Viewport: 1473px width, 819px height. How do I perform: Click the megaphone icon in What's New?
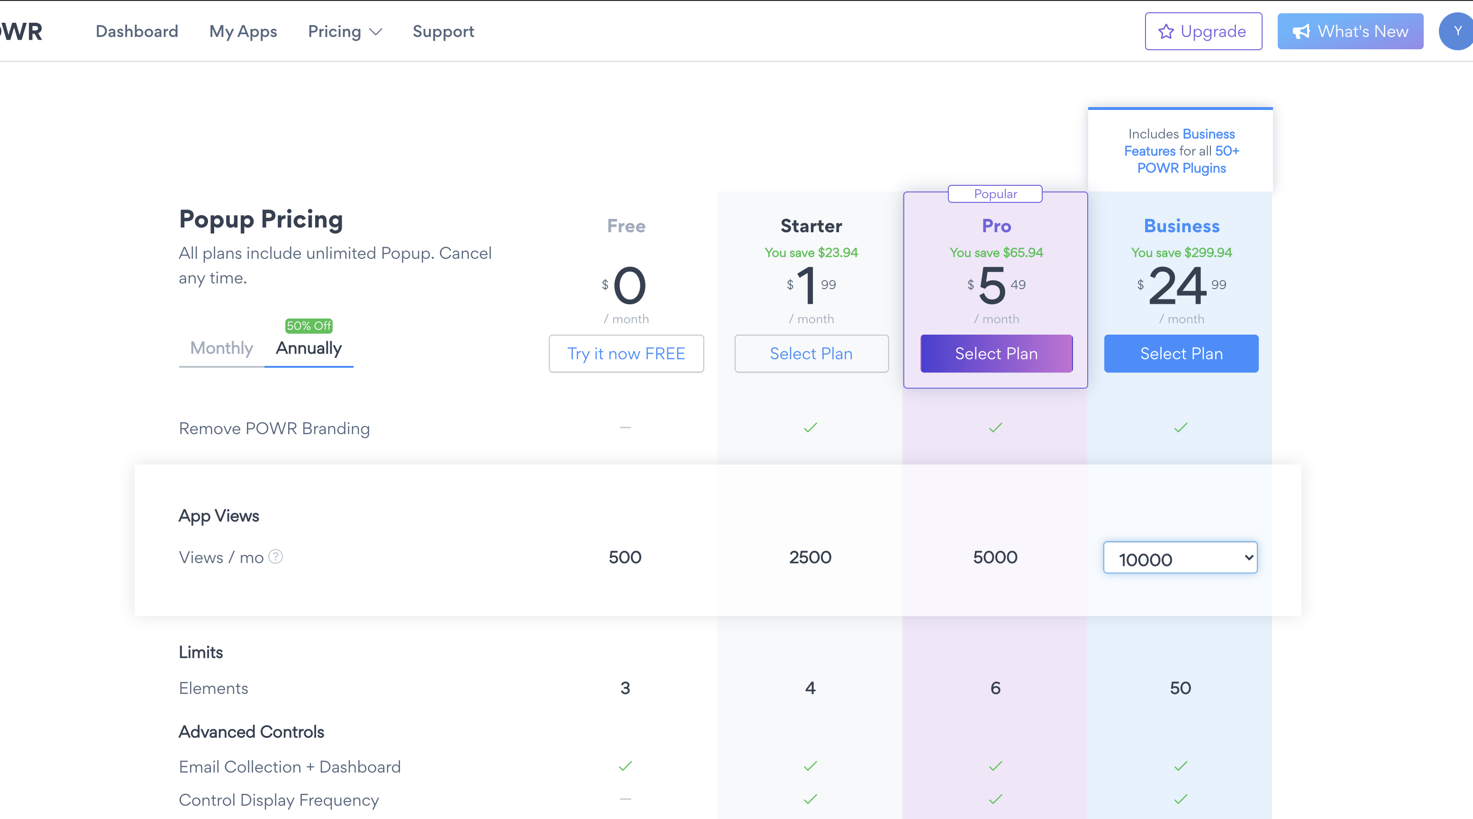point(1301,31)
